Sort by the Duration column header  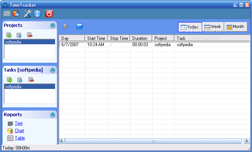141,38
